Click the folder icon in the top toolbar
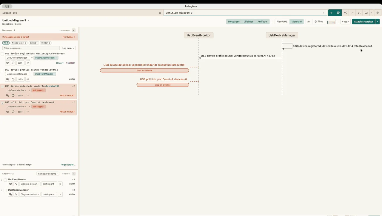The height and width of the screenshot is (216, 382). coord(366,13)
